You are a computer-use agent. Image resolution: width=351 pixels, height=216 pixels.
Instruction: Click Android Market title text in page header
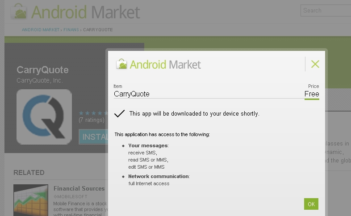click(85, 12)
